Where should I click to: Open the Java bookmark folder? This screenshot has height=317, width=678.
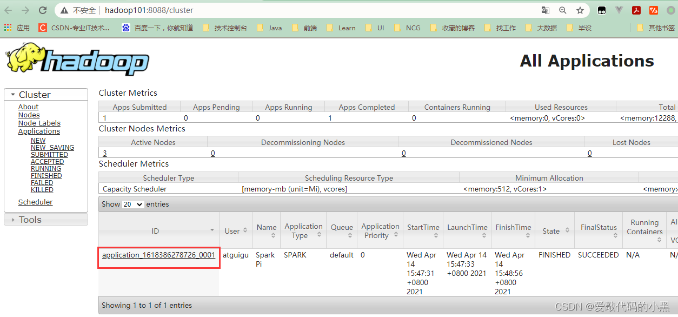pos(269,28)
